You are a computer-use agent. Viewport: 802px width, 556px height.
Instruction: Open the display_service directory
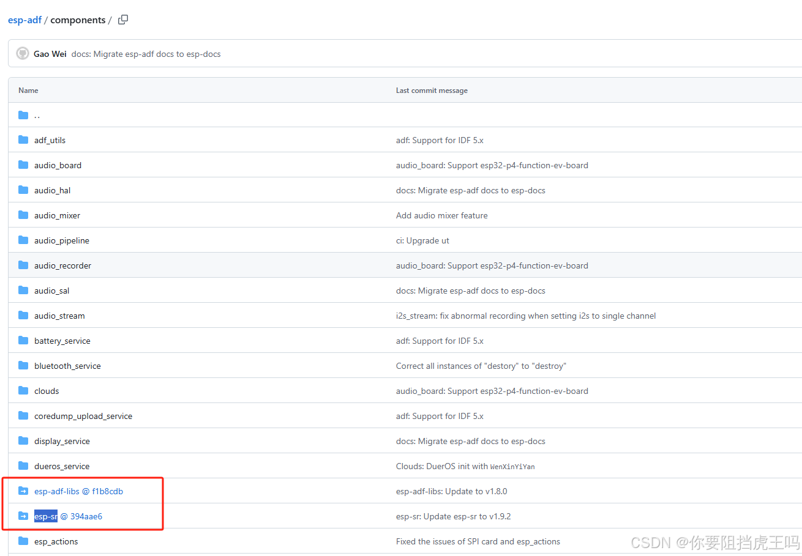62,441
